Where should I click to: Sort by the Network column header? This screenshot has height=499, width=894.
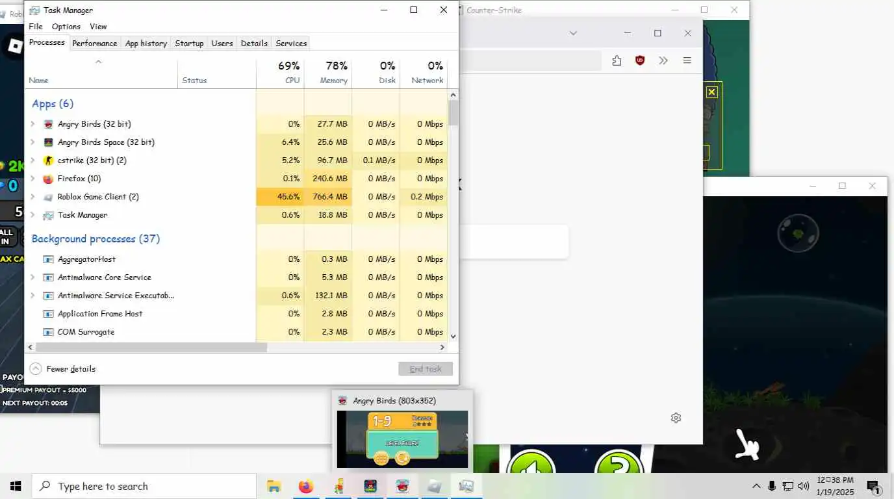(x=424, y=73)
